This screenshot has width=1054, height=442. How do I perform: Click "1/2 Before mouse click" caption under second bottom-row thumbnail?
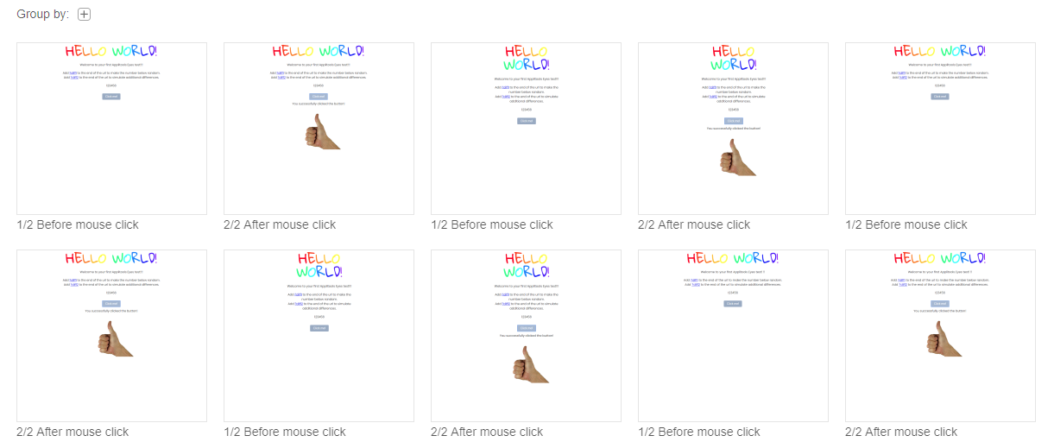point(285,432)
